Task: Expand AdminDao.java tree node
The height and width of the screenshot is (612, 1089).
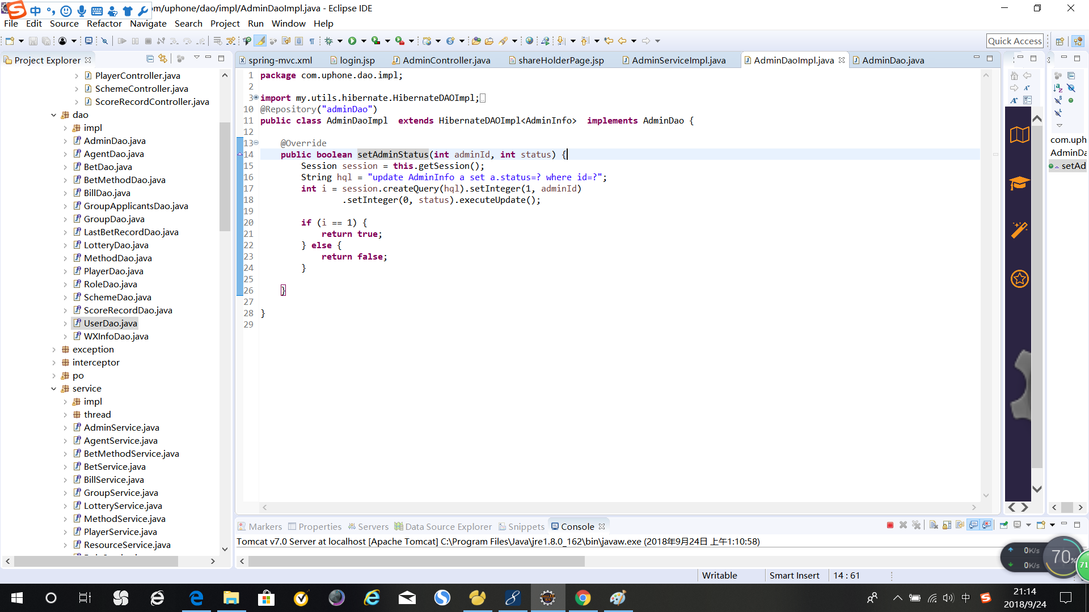Action: 65,141
